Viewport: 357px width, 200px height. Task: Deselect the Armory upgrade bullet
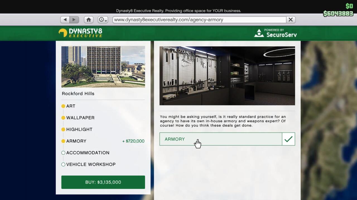(x=63, y=141)
